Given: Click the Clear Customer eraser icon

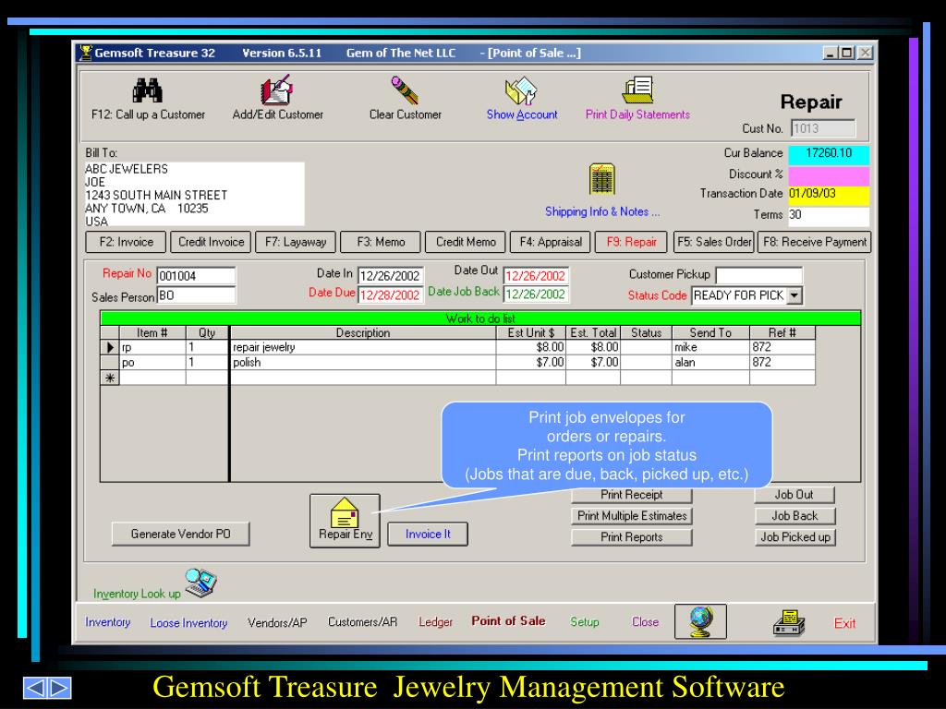Looking at the screenshot, I should click(405, 90).
